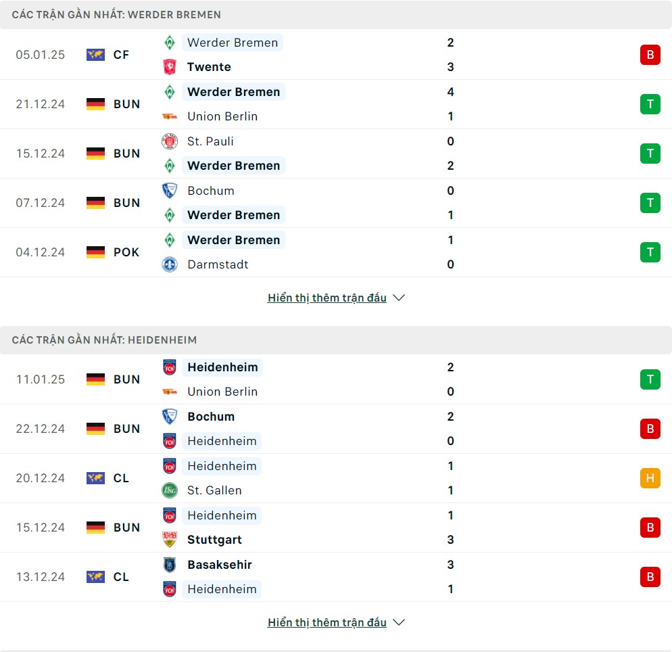The height and width of the screenshot is (652, 672).
Task: Open 'Hiển thị thêm trận đấu' under Heidenheim
Action: 327,622
